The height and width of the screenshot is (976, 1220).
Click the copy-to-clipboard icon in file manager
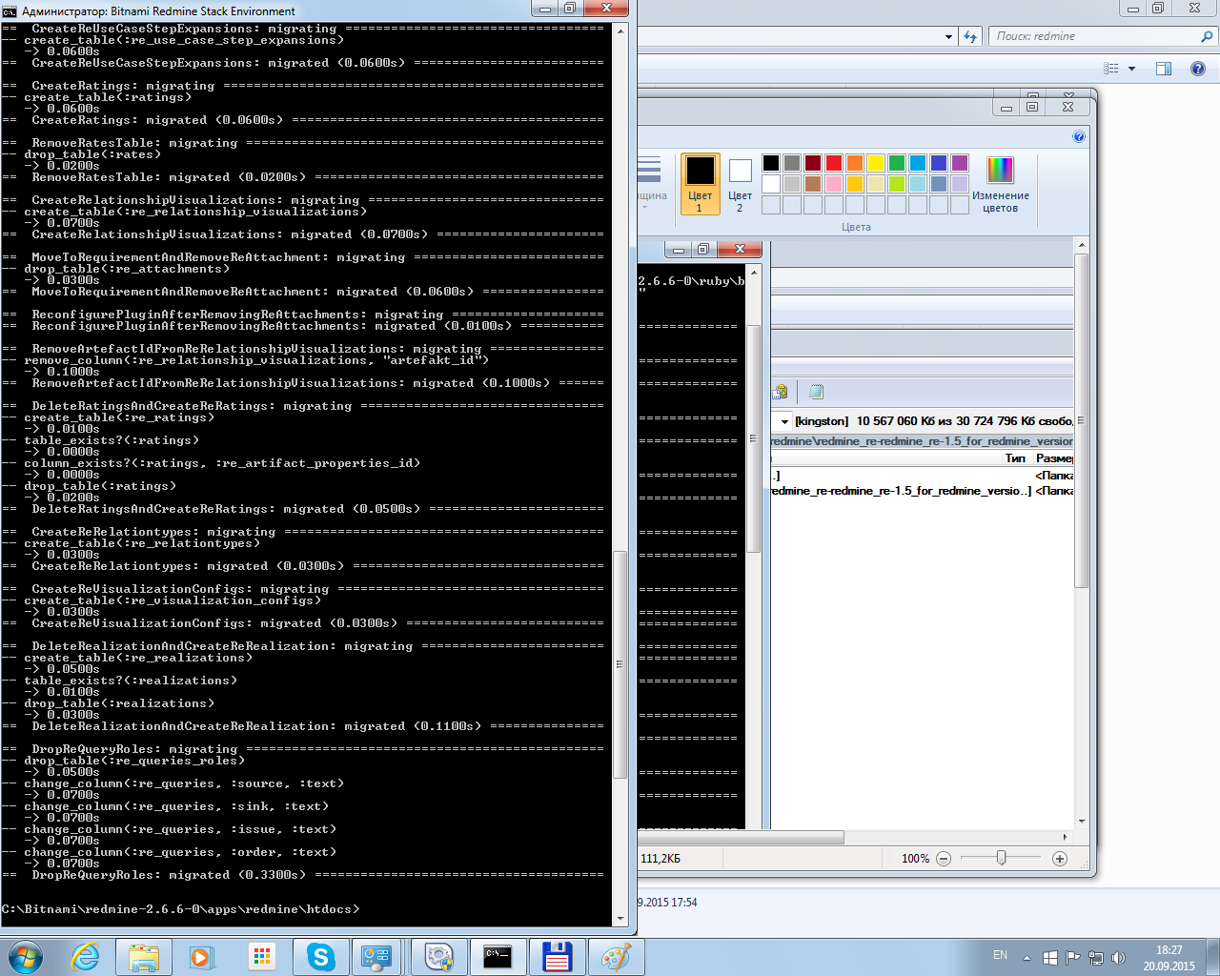(x=781, y=392)
